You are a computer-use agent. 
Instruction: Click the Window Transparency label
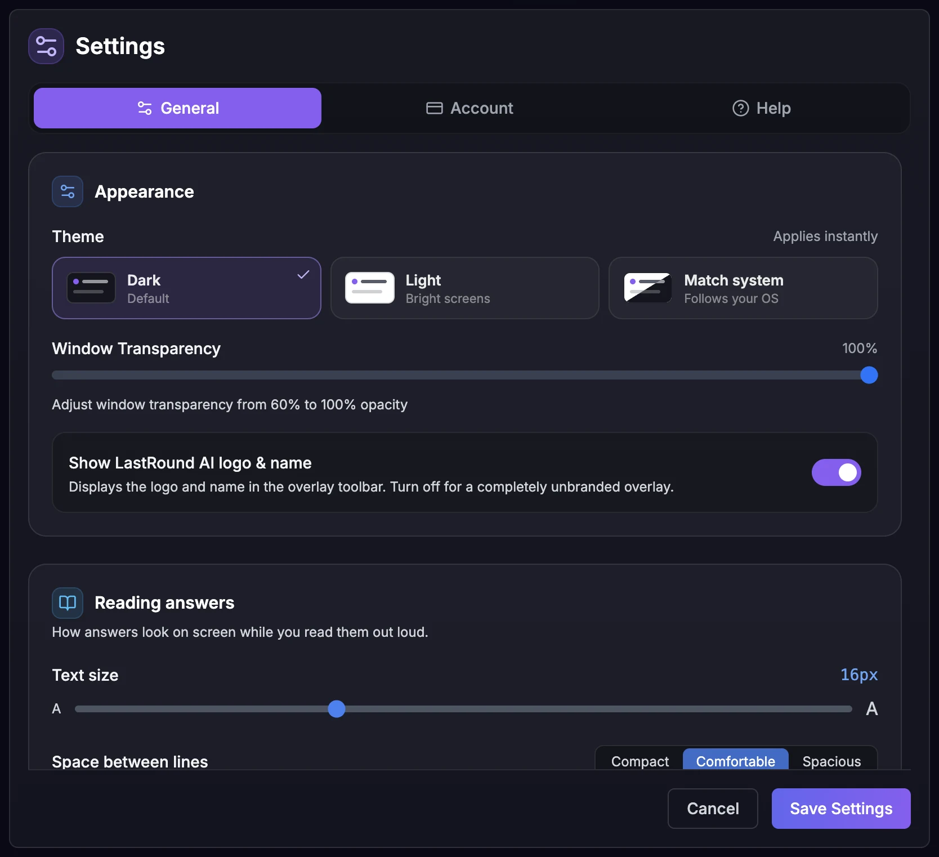(136, 349)
